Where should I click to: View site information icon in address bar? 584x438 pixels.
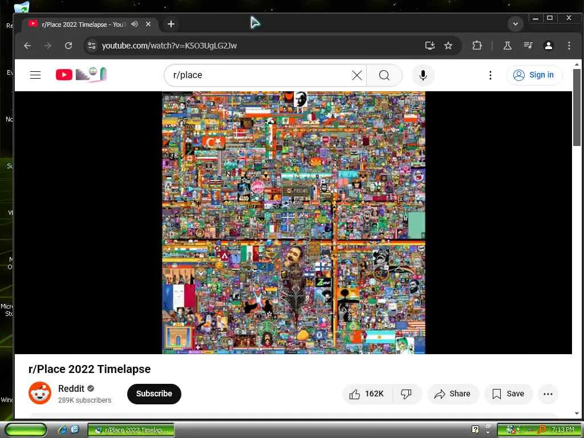pos(92,46)
